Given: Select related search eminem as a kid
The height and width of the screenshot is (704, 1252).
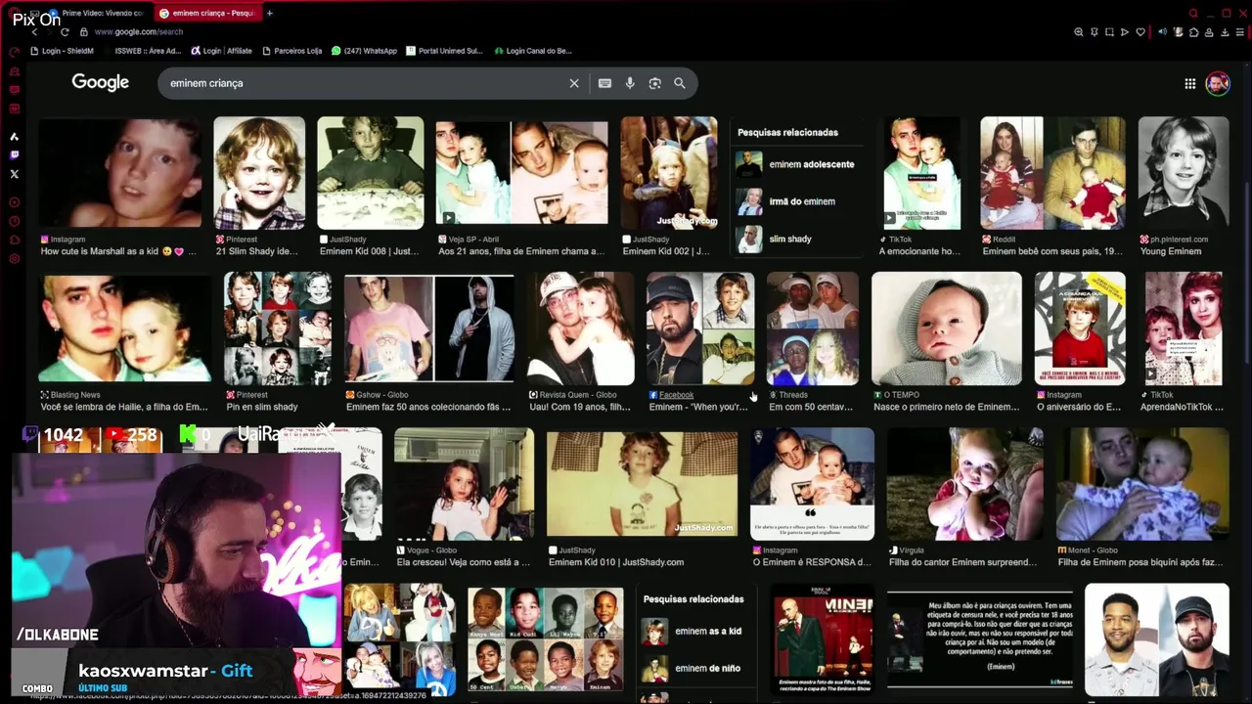Looking at the screenshot, I should pyautogui.click(x=696, y=632).
